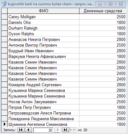Select the Антонов Виктор Петрович cell
This screenshot has height=134, width=128.
[x=43, y=45]
